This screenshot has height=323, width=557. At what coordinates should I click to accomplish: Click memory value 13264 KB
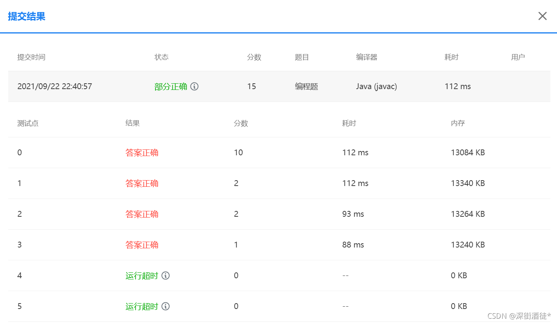468,214
